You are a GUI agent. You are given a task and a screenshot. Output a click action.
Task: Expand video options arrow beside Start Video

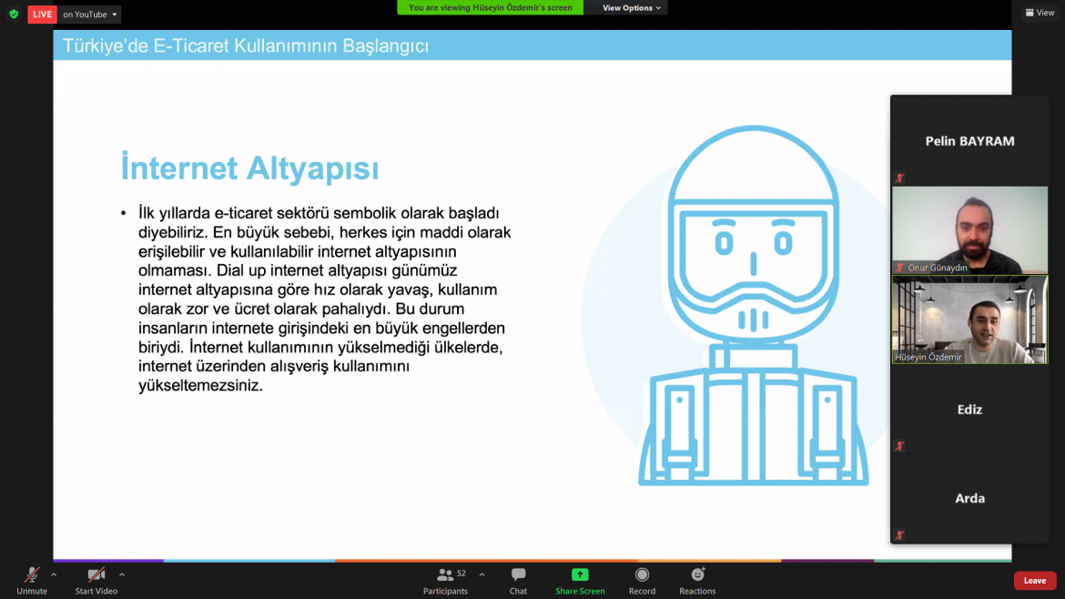point(122,574)
